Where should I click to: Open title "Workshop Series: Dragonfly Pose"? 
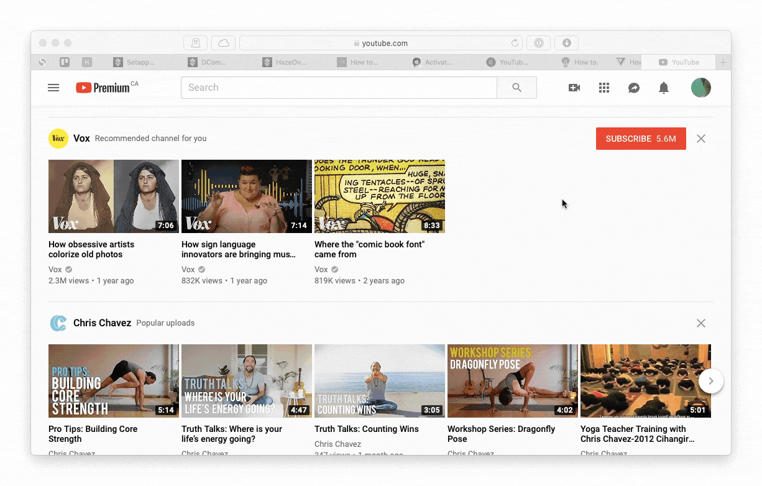[501, 434]
